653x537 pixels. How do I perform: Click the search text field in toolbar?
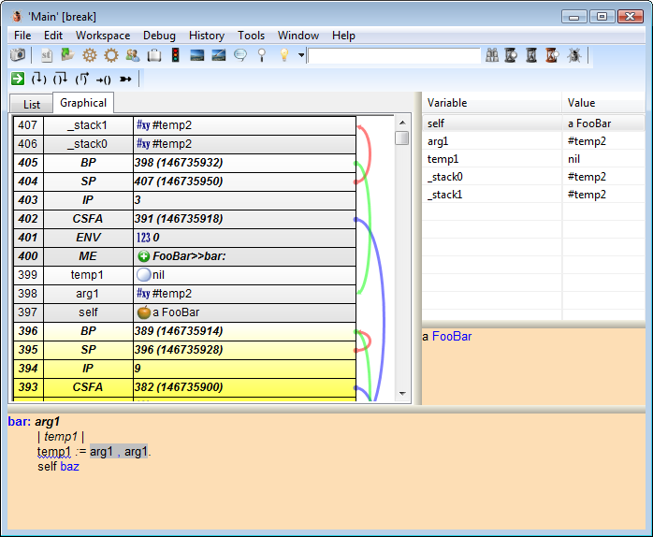(393, 55)
